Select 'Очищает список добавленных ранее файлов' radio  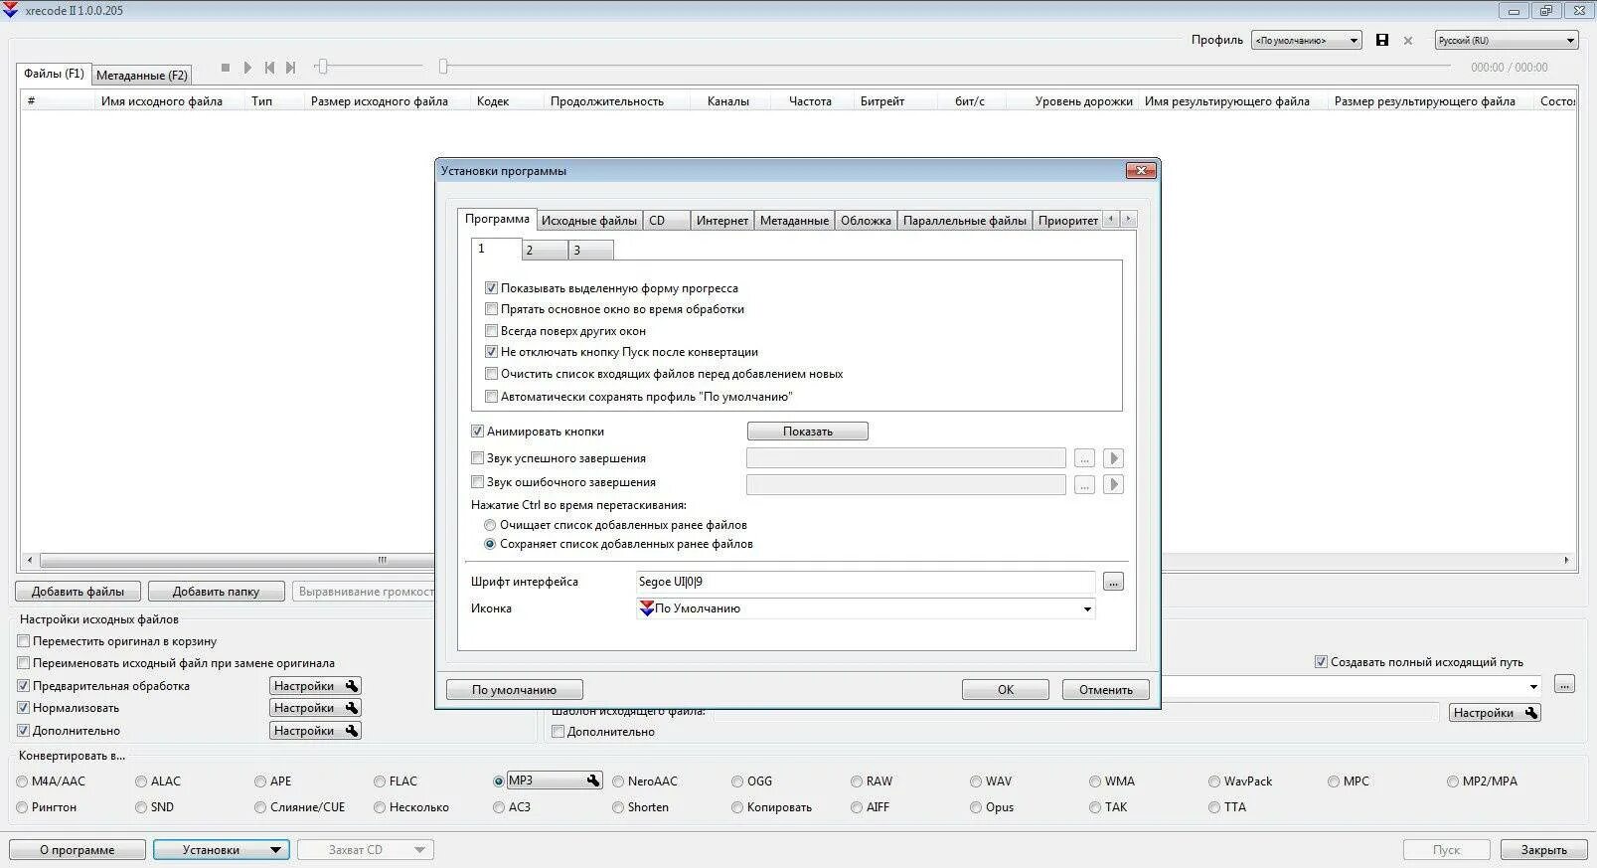coord(490,525)
